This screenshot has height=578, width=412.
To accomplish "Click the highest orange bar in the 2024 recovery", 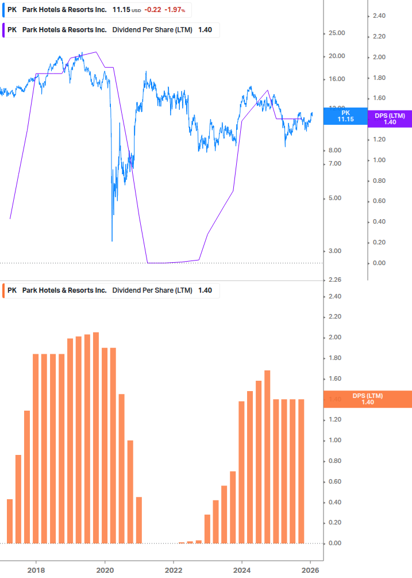I will (267, 457).
